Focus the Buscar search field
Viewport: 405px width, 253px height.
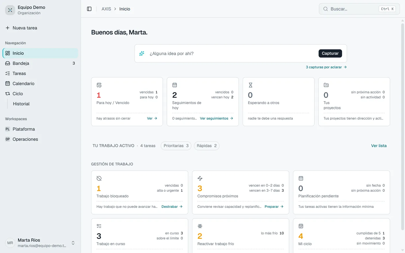[x=359, y=9]
